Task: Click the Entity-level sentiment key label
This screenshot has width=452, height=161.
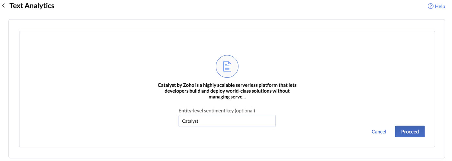Action: (x=216, y=110)
